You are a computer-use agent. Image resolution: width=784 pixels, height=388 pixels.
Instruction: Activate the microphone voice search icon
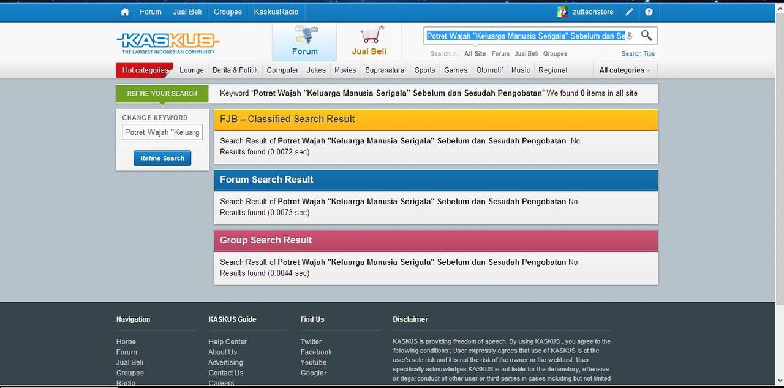(629, 36)
